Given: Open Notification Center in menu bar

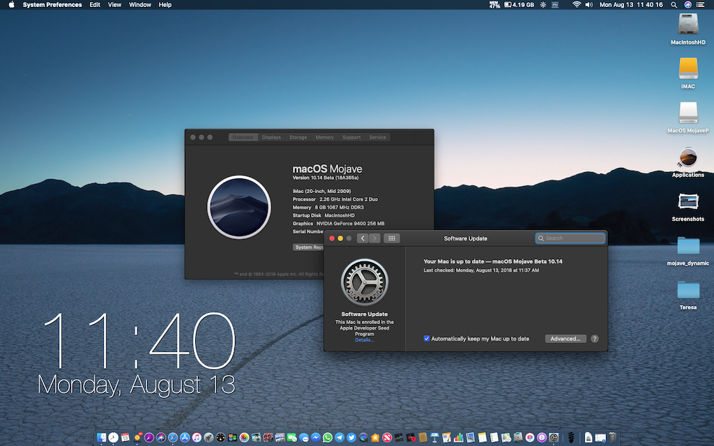Looking at the screenshot, I should [700, 5].
